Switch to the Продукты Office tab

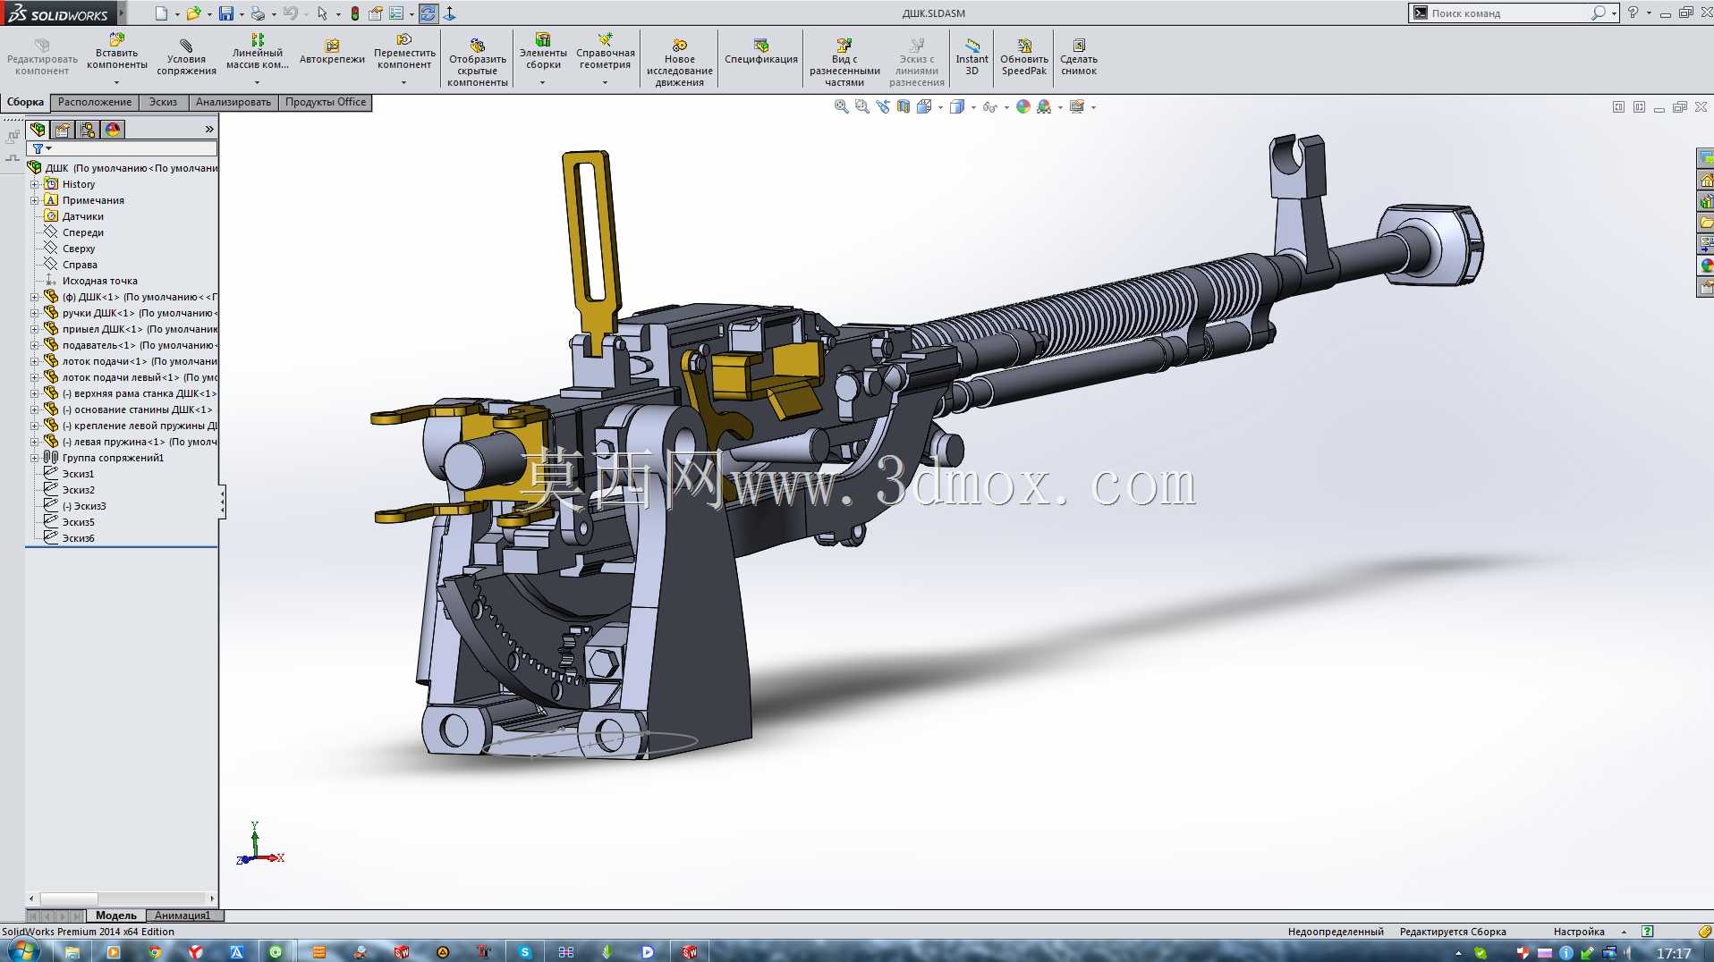(x=326, y=102)
